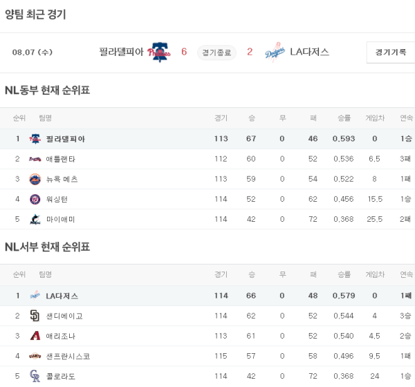Click the 승률 column header in NL동부
The width and height of the screenshot is (415, 387).
(344, 118)
